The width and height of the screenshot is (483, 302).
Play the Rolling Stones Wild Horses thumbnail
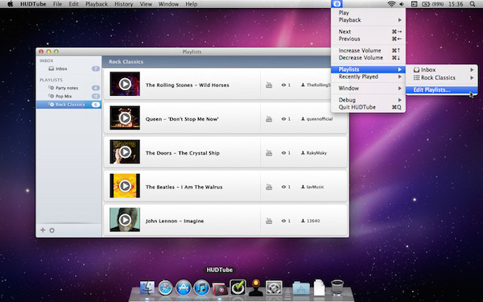(x=125, y=84)
